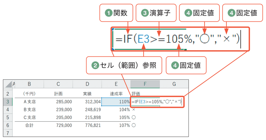The width and height of the screenshot is (266, 140).
Task: Select row 7 header
Action: pos(8,133)
